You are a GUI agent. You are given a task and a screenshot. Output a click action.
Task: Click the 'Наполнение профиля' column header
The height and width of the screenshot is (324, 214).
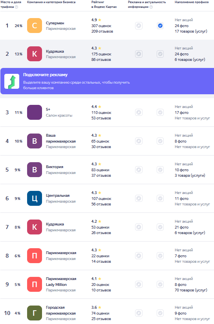point(192,2)
